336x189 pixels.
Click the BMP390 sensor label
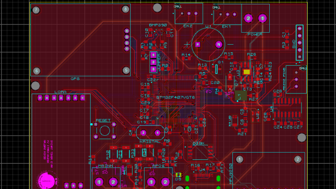click(x=158, y=25)
